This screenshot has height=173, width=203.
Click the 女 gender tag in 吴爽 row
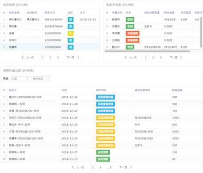click(x=70, y=33)
